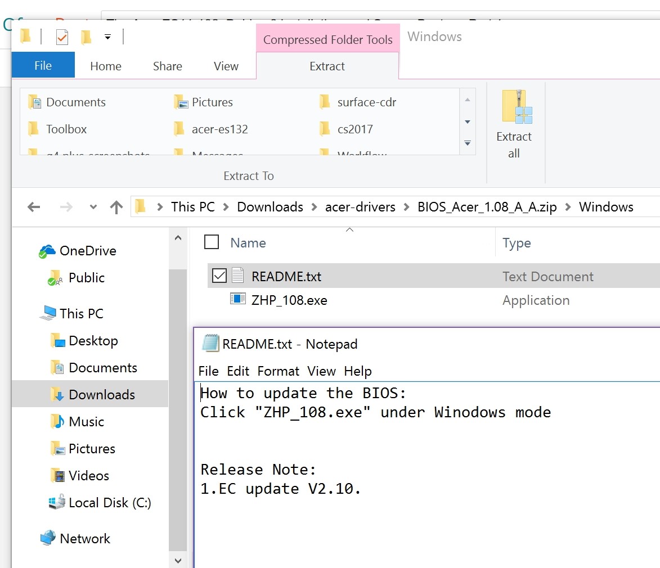This screenshot has height=568, width=660.
Task: Click the Notepad icon in README title bar
Action: [x=210, y=343]
